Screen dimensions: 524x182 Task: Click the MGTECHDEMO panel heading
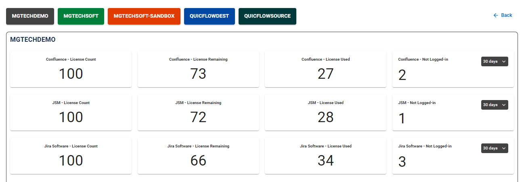pyautogui.click(x=33, y=40)
